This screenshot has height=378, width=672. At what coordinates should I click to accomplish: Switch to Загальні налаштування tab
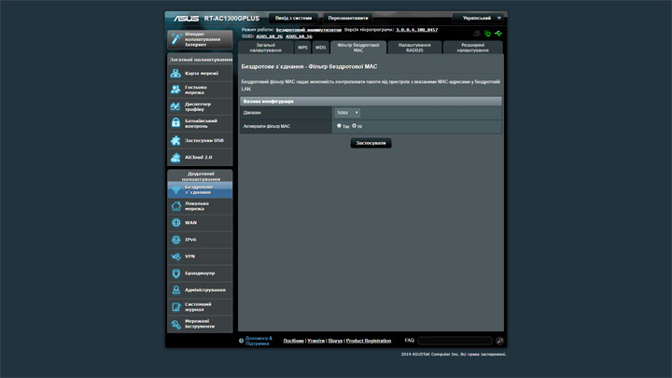(266, 48)
